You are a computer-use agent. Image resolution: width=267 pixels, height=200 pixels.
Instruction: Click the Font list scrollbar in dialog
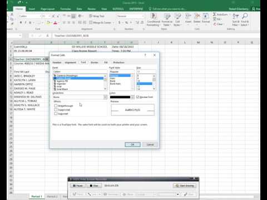point(105,82)
